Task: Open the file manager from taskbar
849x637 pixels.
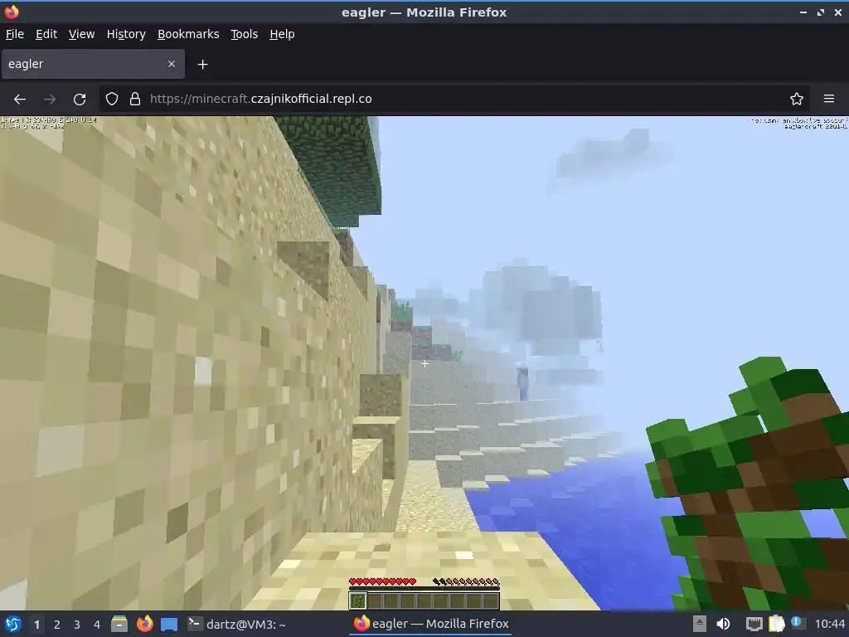Action: point(119,624)
